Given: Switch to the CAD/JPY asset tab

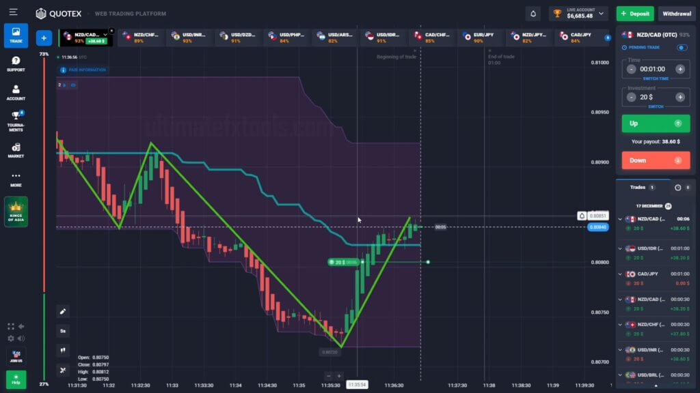Looking at the screenshot, I should click(x=577, y=38).
